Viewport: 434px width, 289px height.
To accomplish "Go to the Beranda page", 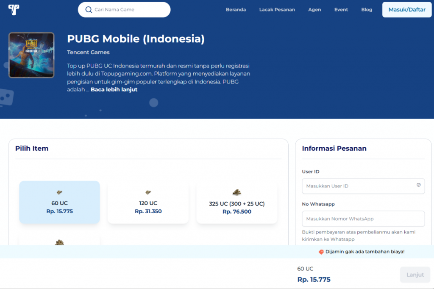I will (236, 10).
